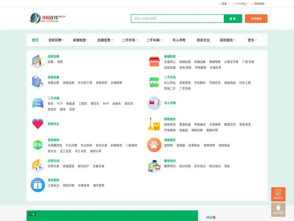Click the orange 发布信息 button
Image resolution: width=294 pixels, height=221 pixels.
tap(256, 18)
